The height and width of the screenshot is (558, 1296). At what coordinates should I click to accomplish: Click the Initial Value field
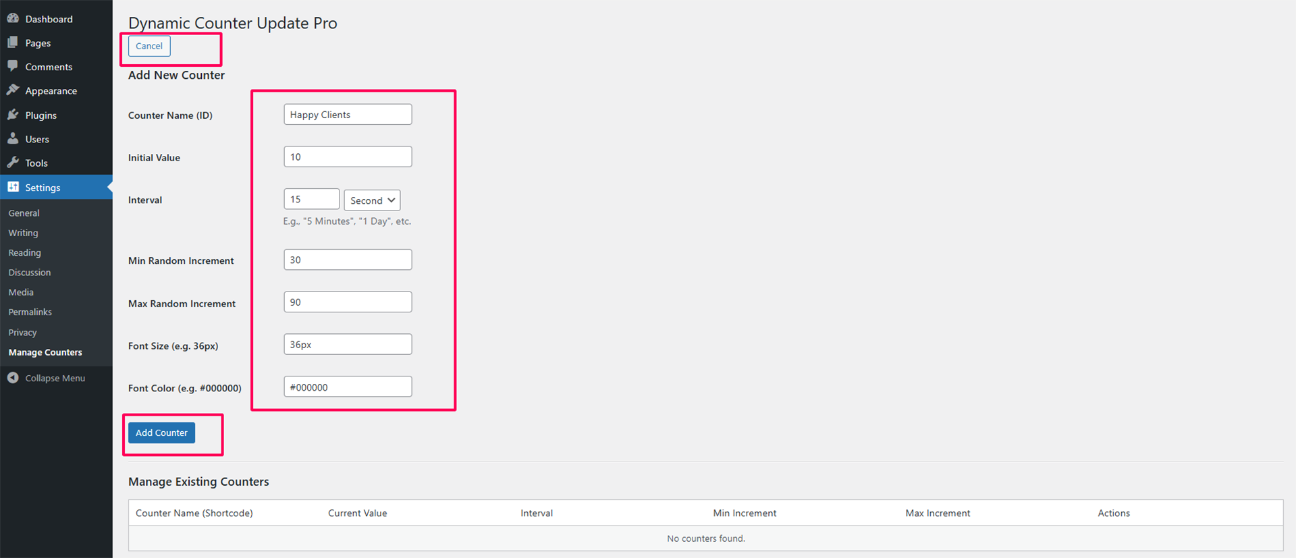point(348,157)
